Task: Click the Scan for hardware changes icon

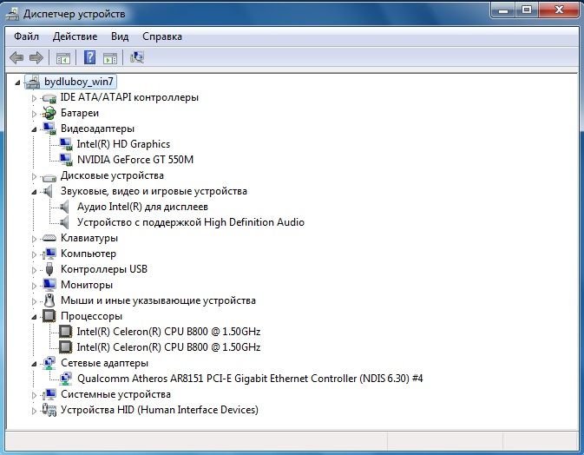Action: click(x=137, y=57)
